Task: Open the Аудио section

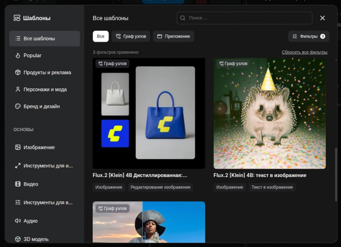Action: click(45, 221)
